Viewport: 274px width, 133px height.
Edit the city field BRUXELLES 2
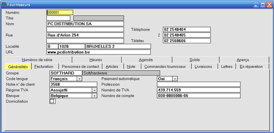(x=118, y=46)
